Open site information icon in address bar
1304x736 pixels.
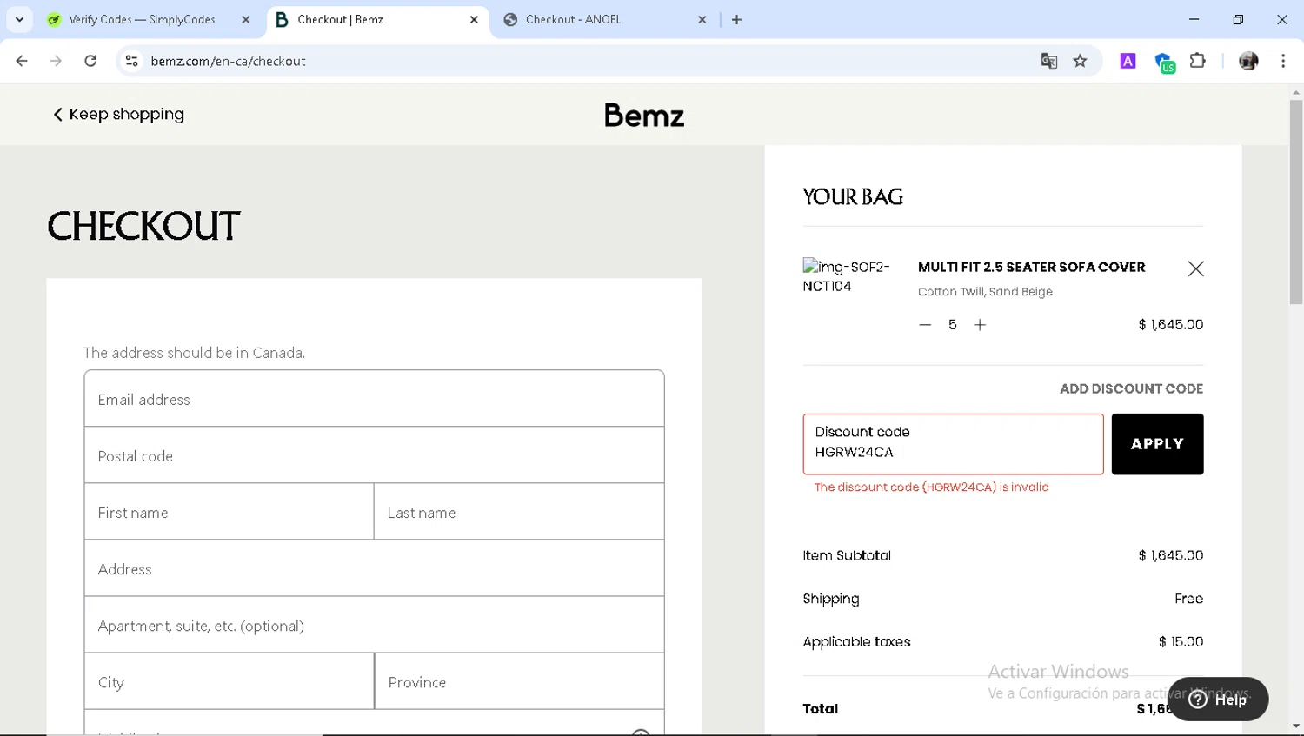[x=132, y=61]
